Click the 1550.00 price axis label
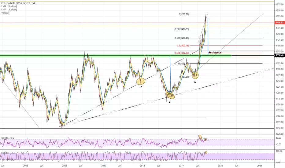The height and width of the screenshot is (168, 285). pos(280,11)
